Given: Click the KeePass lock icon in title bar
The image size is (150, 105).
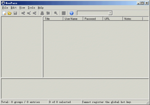Looking at the screenshot, I should (x=3, y=3).
